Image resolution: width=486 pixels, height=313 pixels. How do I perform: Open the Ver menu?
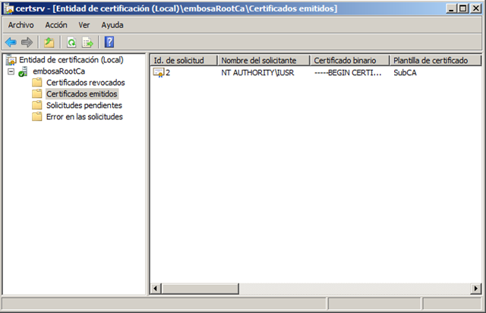pyautogui.click(x=84, y=25)
